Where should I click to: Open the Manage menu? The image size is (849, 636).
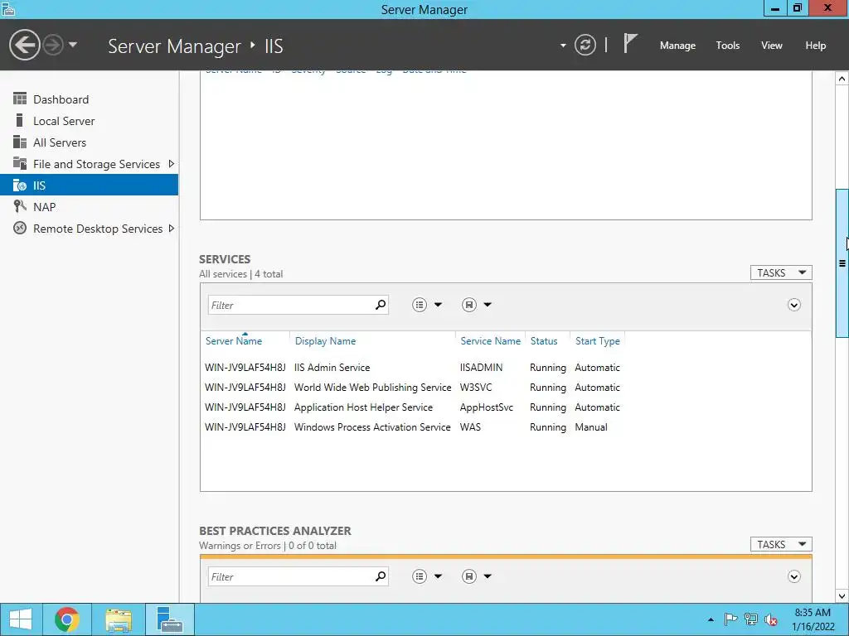pos(677,46)
